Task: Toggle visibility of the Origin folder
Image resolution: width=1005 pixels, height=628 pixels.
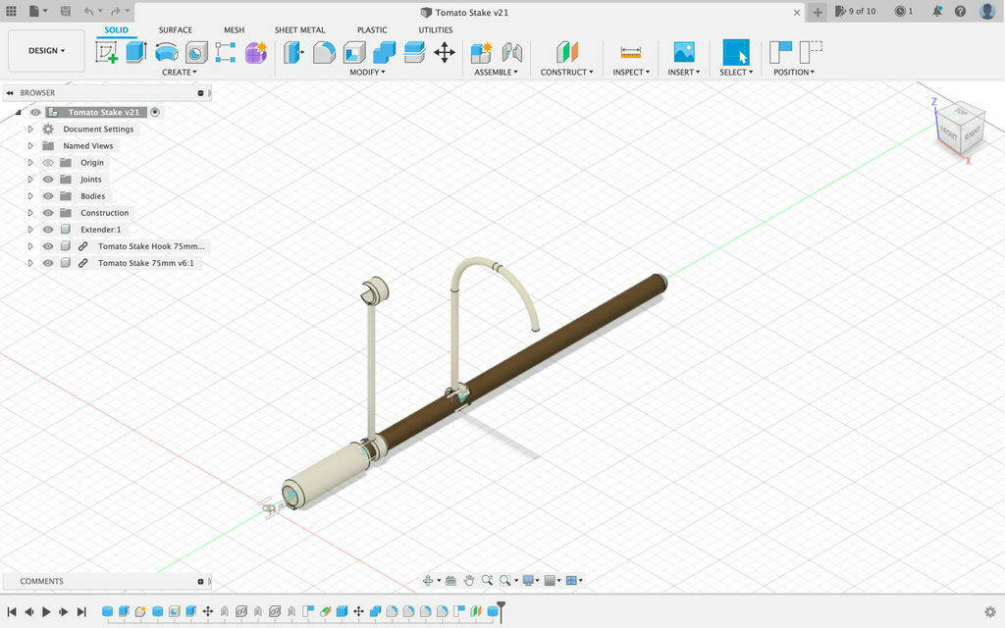Action: click(47, 162)
